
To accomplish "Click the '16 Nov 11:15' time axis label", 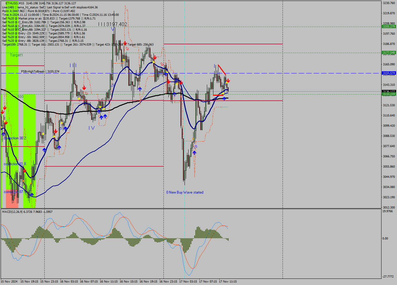I will [x=109, y=282].
